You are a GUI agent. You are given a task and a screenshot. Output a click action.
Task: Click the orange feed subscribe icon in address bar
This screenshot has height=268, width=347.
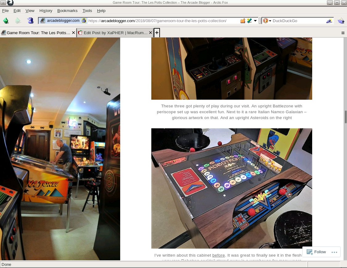point(243,21)
